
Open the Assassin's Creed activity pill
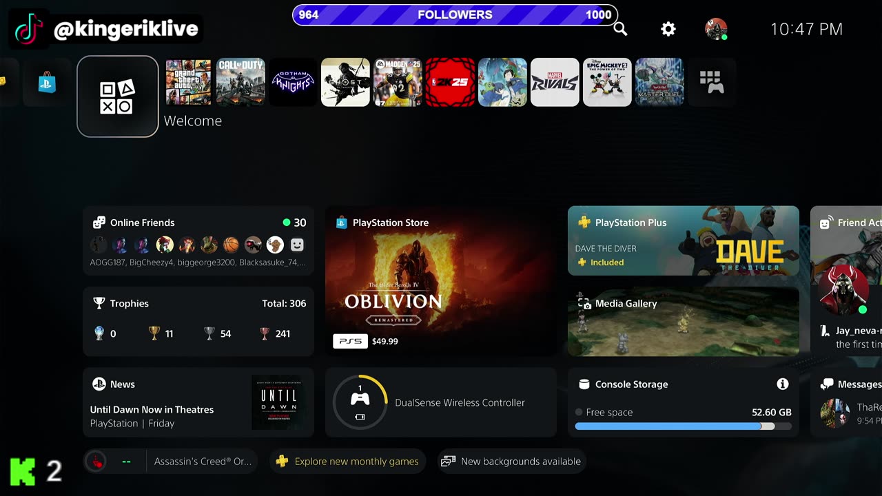pyautogui.click(x=171, y=462)
